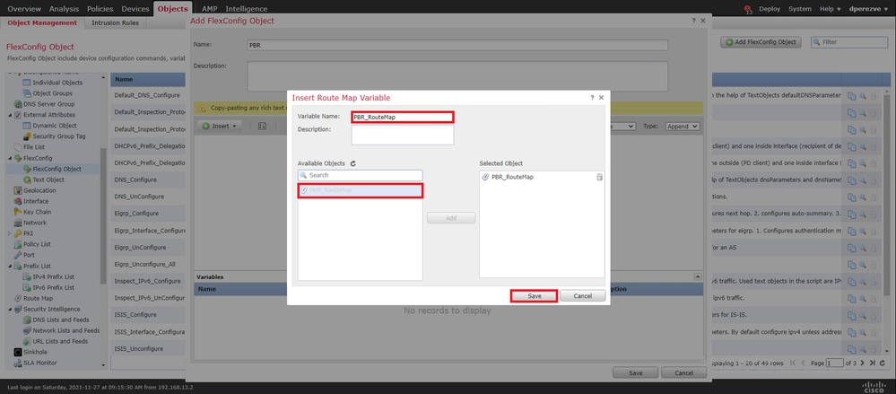
Task: Click the disabled Add button
Action: tap(451, 218)
